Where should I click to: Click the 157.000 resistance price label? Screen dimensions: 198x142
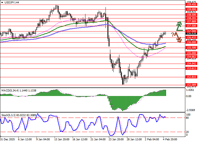tap(191, 31)
